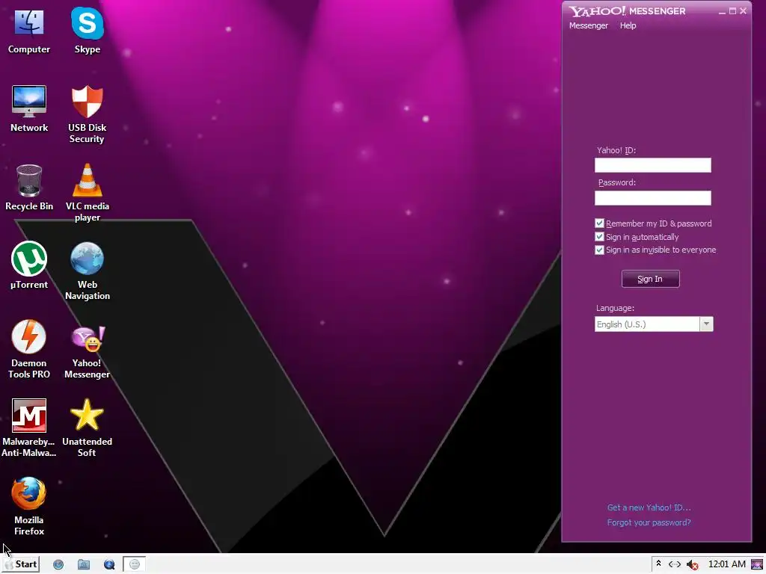
Task: Click the Yahoo Messenger taskbar button
Action: tap(135, 565)
